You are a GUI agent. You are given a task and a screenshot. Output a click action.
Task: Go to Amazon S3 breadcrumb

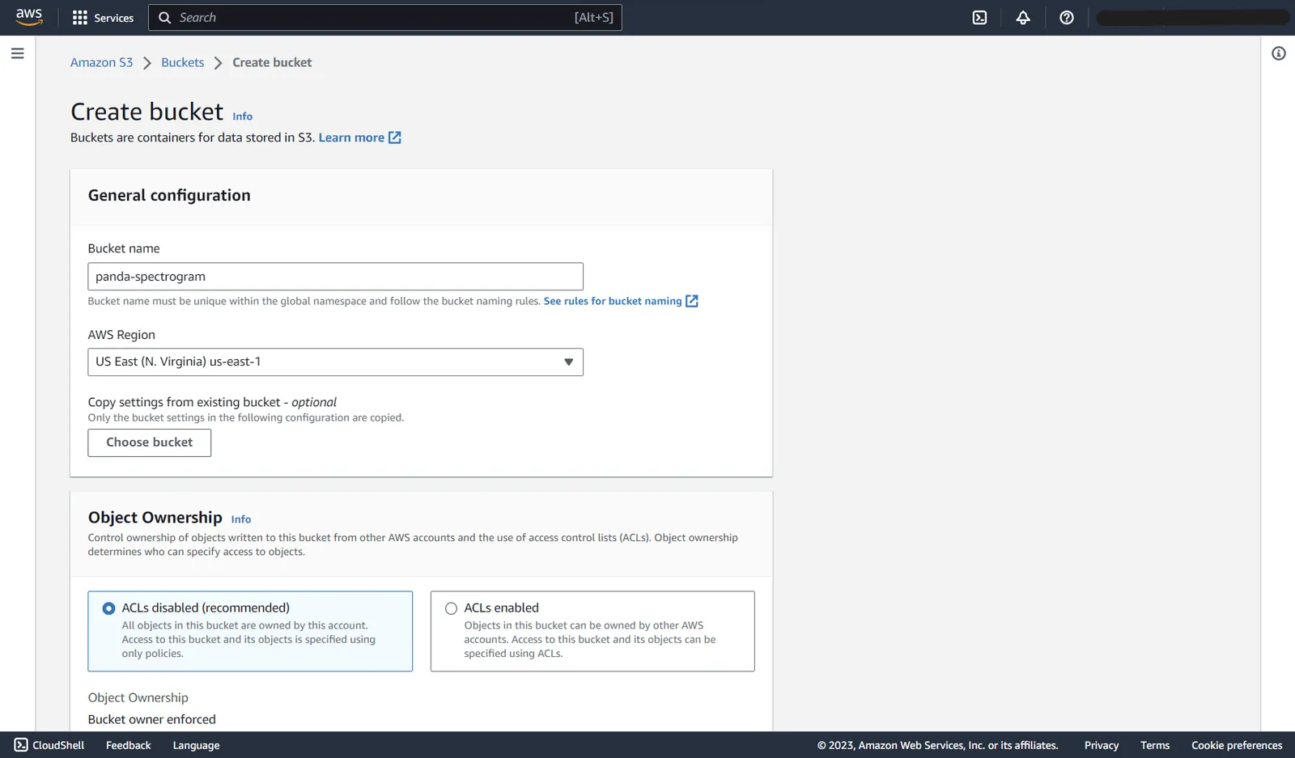pos(101,62)
